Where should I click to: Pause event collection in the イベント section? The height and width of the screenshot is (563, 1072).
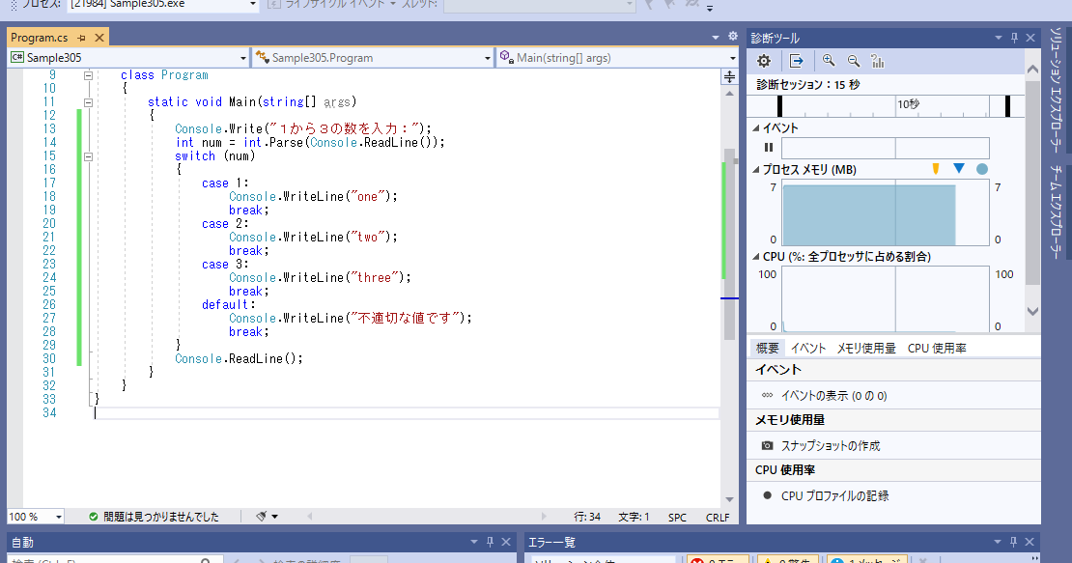pos(768,147)
